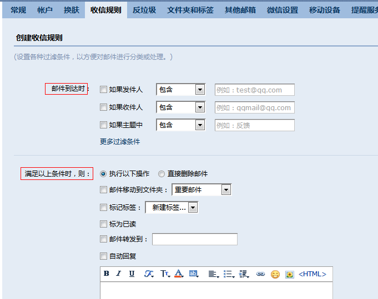
Task: Insert emoticon using smiley face icon
Action: (275, 274)
